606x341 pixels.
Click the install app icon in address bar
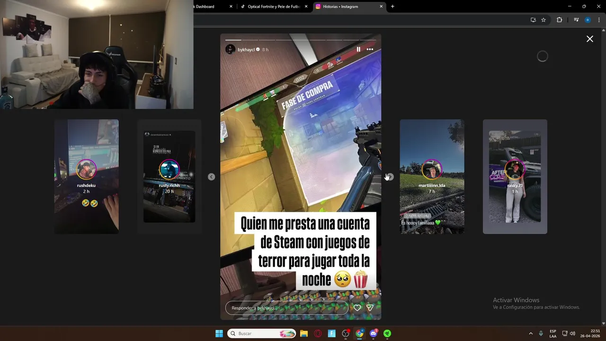[x=533, y=20]
